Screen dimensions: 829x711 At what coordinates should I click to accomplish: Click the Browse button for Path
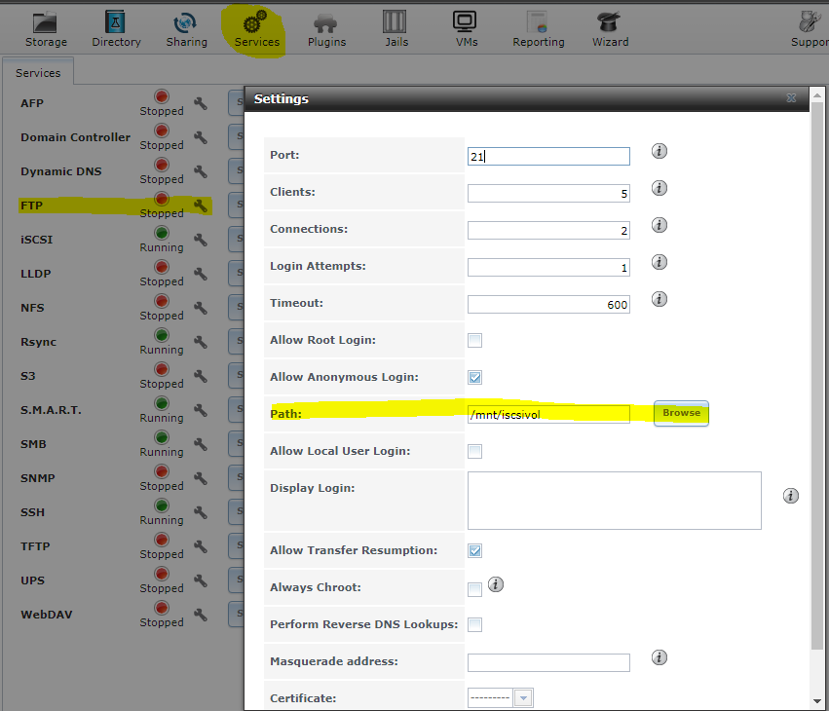click(681, 413)
